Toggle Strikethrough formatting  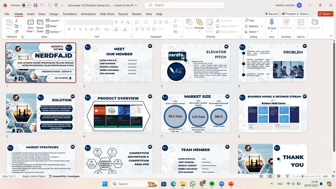[91, 29]
